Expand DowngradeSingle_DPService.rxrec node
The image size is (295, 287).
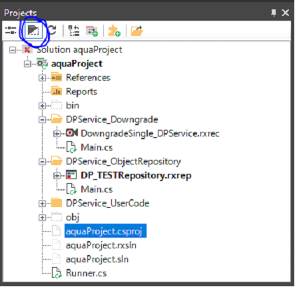coord(57,134)
